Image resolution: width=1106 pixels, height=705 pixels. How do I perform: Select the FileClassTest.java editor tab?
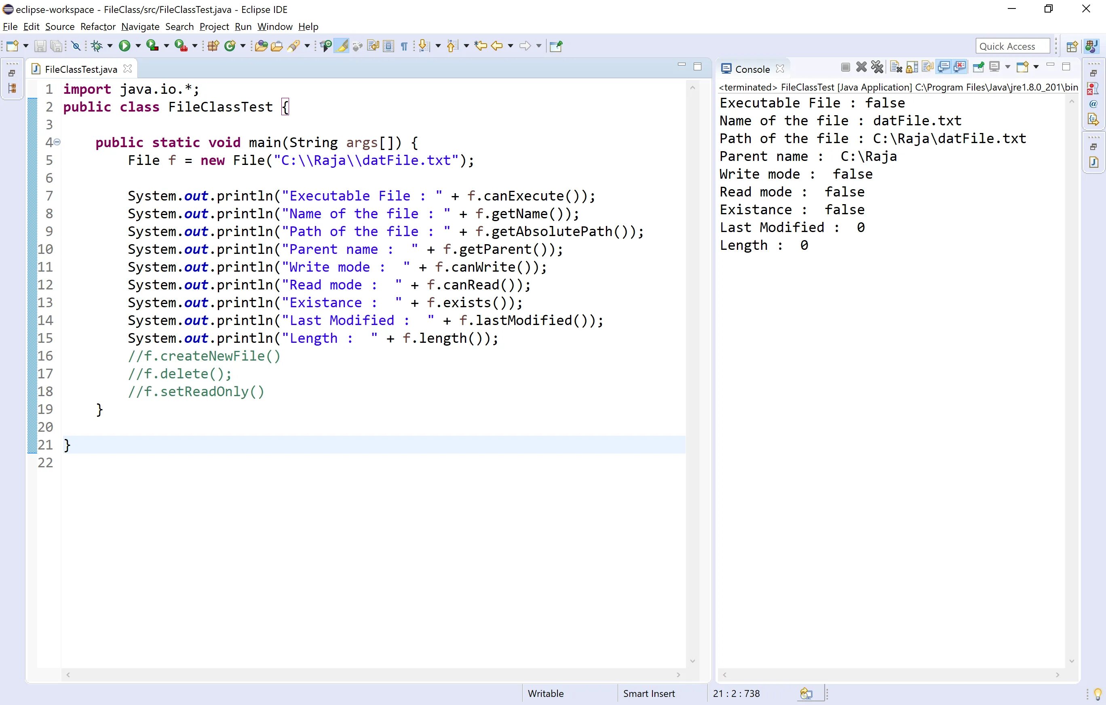[81, 70]
